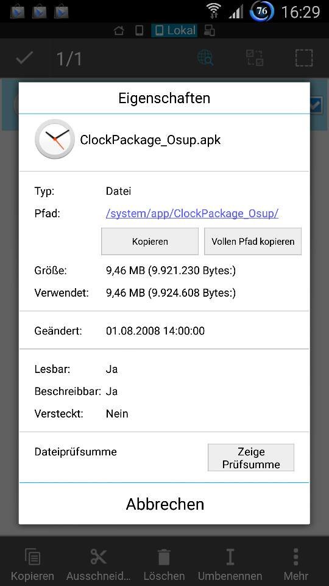Tap the globe search icon

205,59
